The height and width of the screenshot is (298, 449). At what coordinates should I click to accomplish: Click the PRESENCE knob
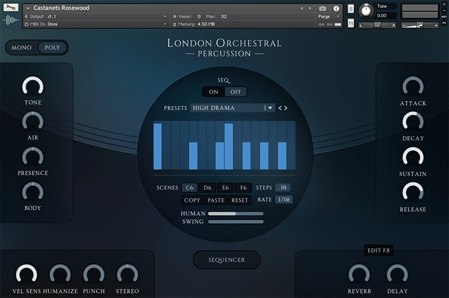click(x=33, y=157)
